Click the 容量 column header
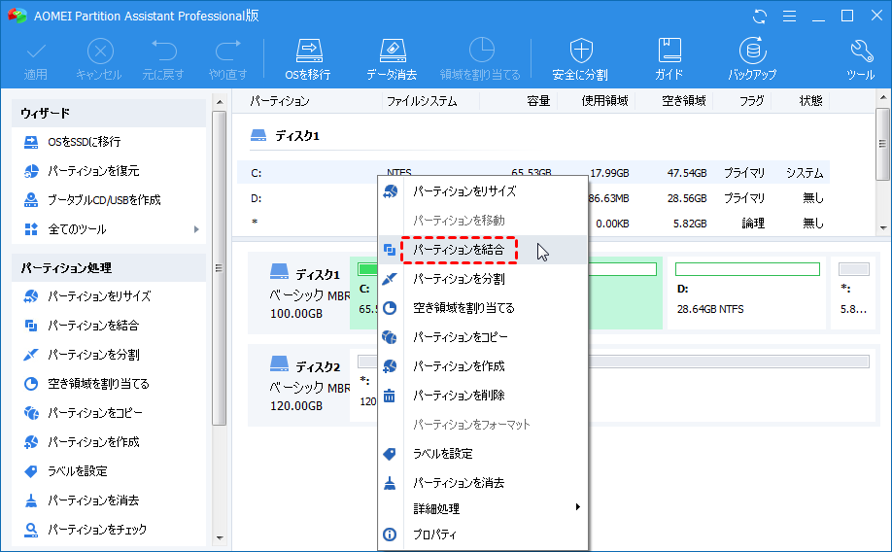The height and width of the screenshot is (552, 892). point(538,101)
